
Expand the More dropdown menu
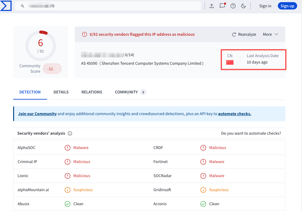tap(270, 35)
